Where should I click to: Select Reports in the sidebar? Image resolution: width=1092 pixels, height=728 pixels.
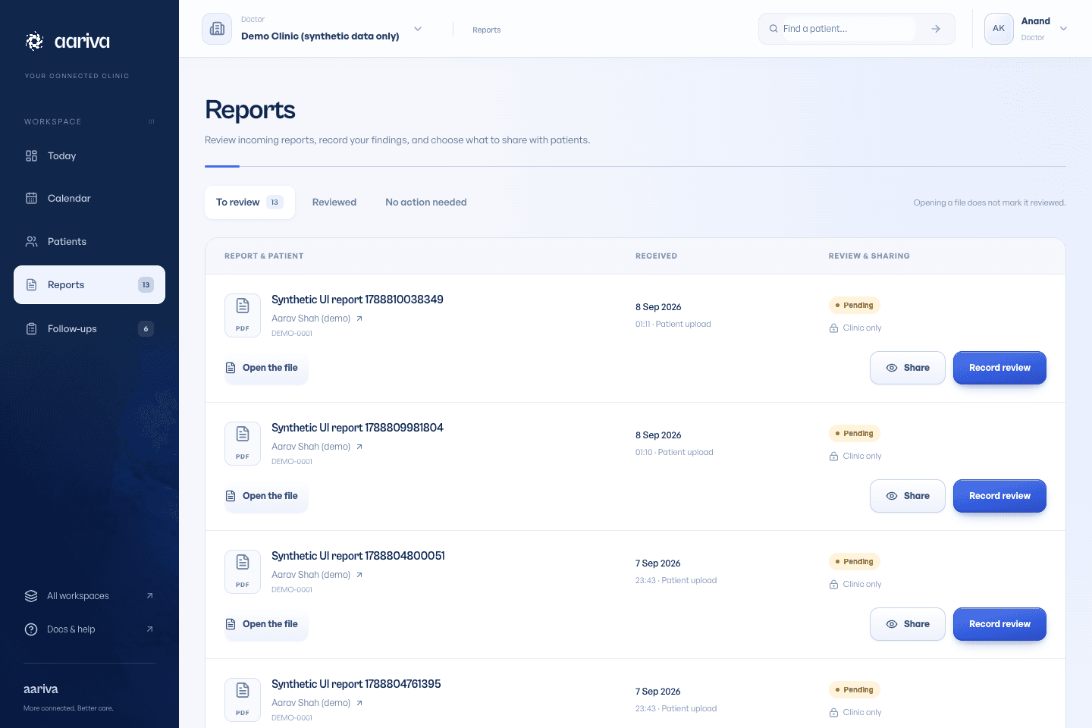pos(89,284)
